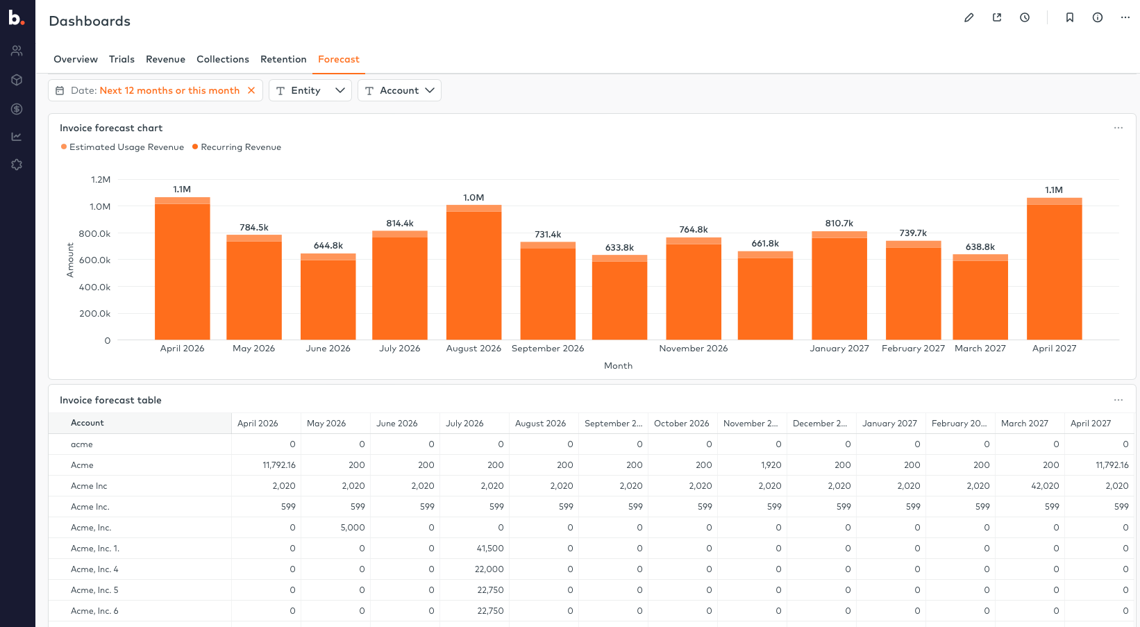Open the Invoice forecast table options menu
The width and height of the screenshot is (1140, 627).
1118,400
